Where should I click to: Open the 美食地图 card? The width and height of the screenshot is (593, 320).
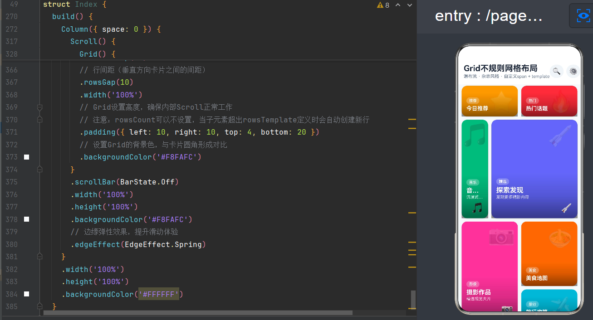click(x=549, y=253)
